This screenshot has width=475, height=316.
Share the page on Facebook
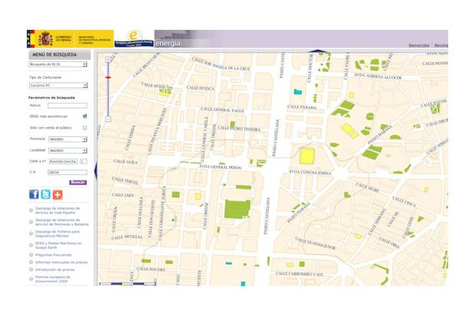tap(34, 194)
